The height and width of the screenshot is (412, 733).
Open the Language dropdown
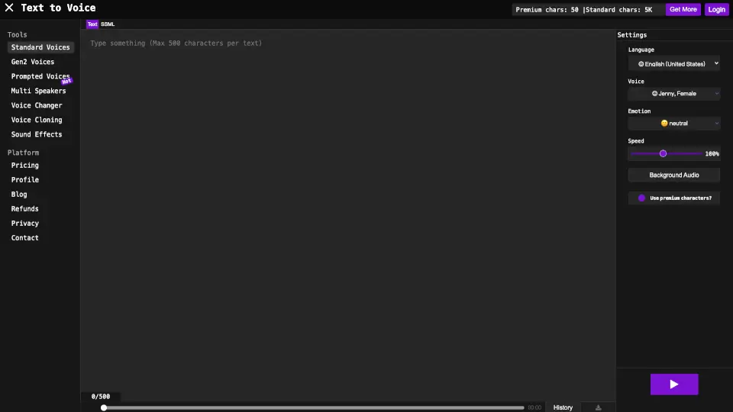pos(673,64)
